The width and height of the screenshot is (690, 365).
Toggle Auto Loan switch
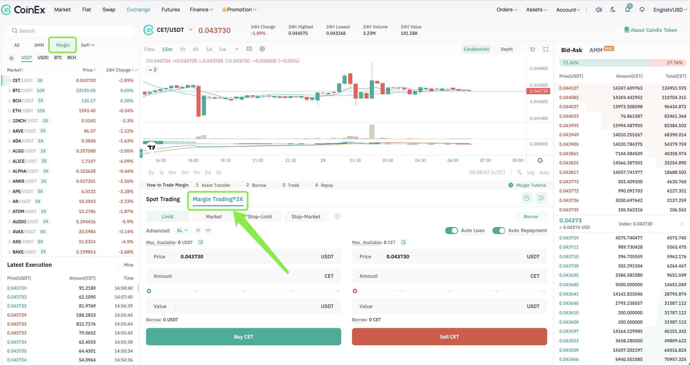451,231
